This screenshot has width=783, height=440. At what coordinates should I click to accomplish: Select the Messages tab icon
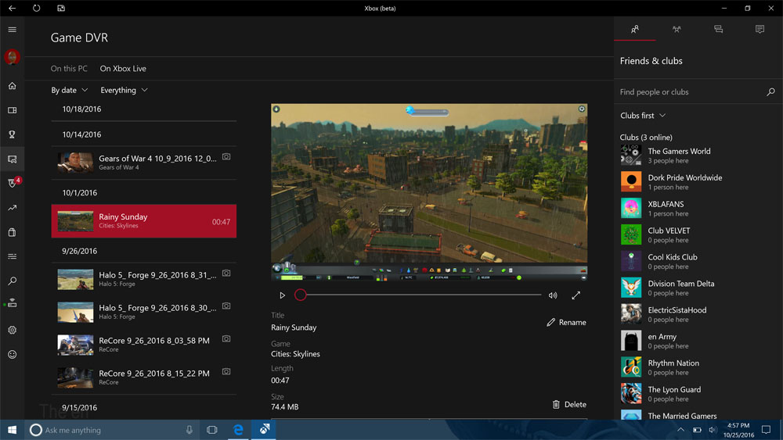click(718, 30)
